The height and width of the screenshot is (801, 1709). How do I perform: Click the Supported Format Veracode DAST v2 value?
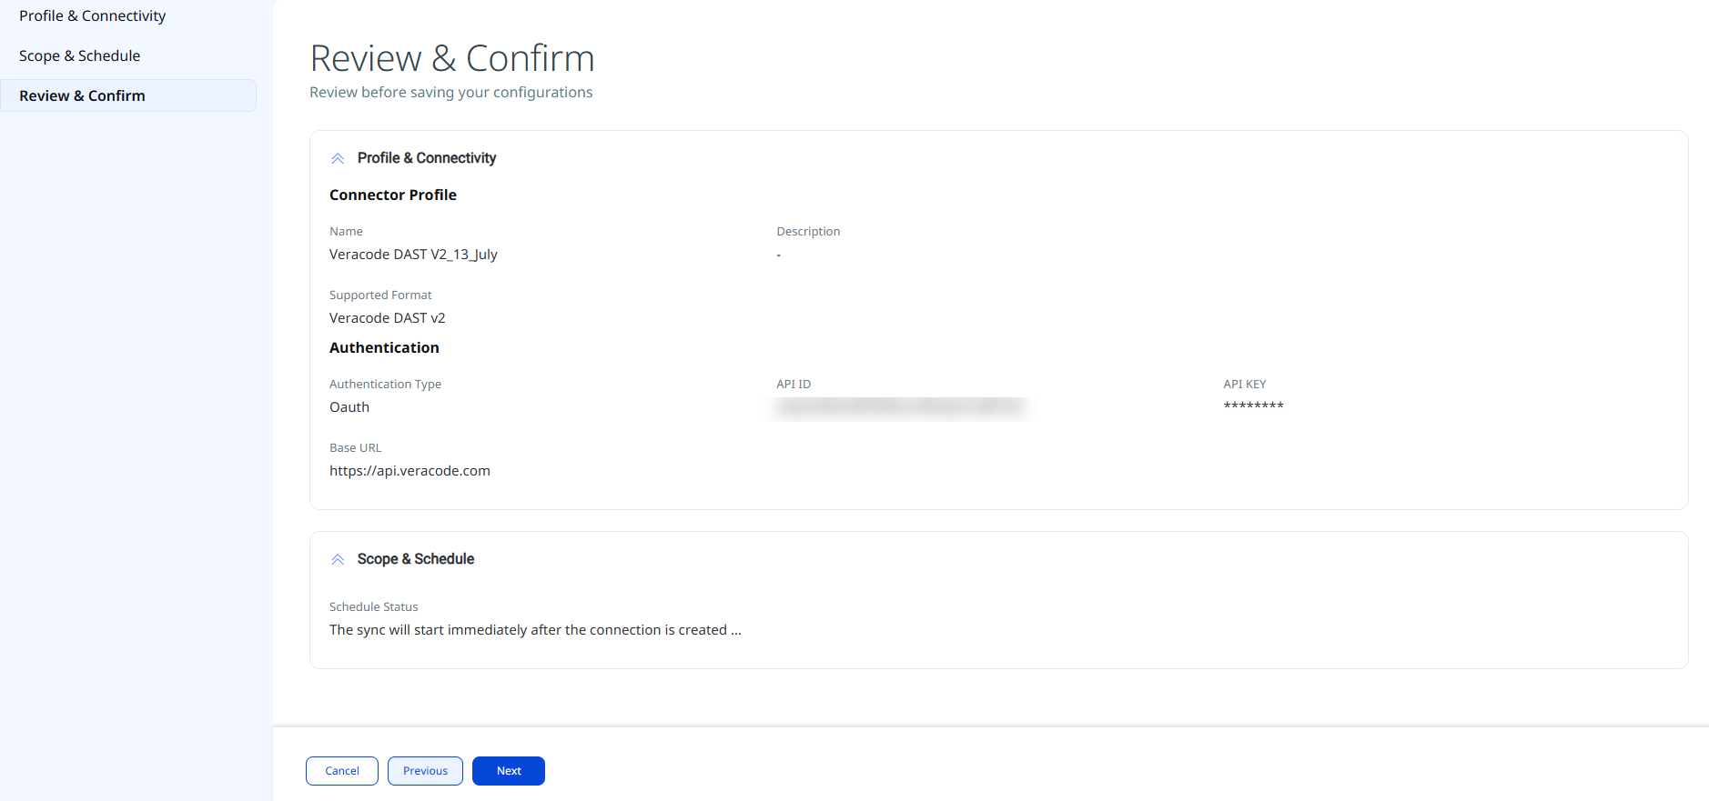[388, 318]
